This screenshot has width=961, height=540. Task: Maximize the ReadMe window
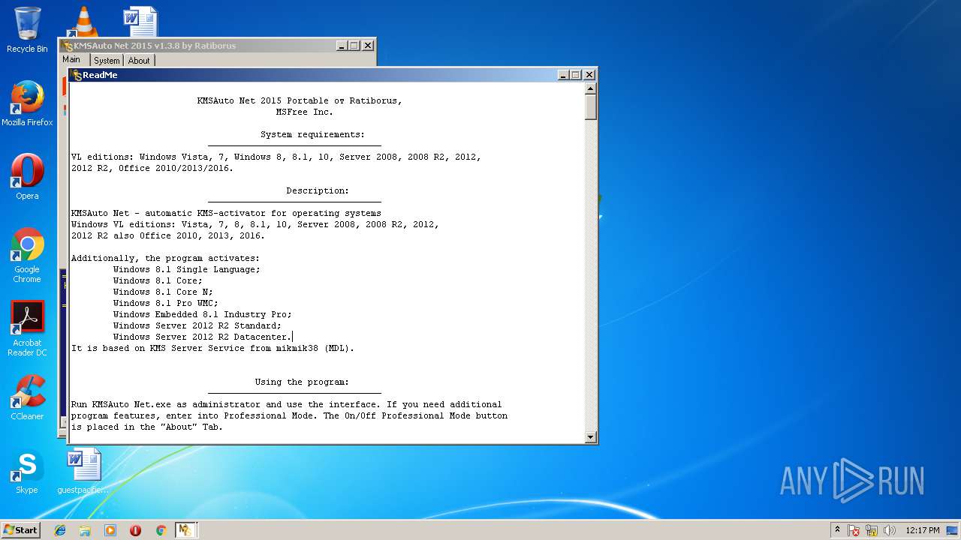[x=576, y=75]
